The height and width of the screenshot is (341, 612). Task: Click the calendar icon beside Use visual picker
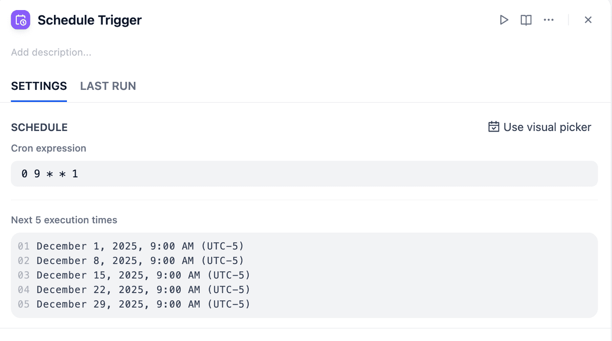(493, 127)
